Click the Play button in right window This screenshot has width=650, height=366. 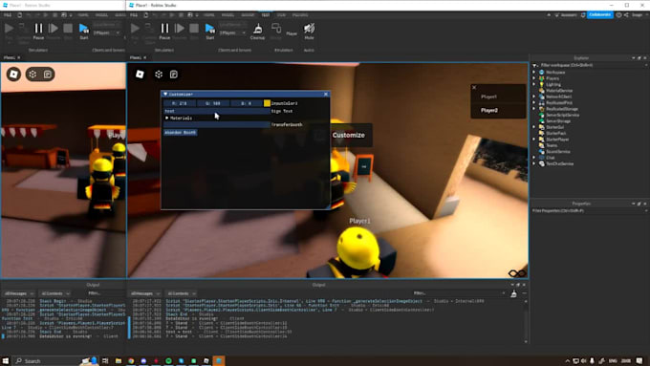point(135,31)
